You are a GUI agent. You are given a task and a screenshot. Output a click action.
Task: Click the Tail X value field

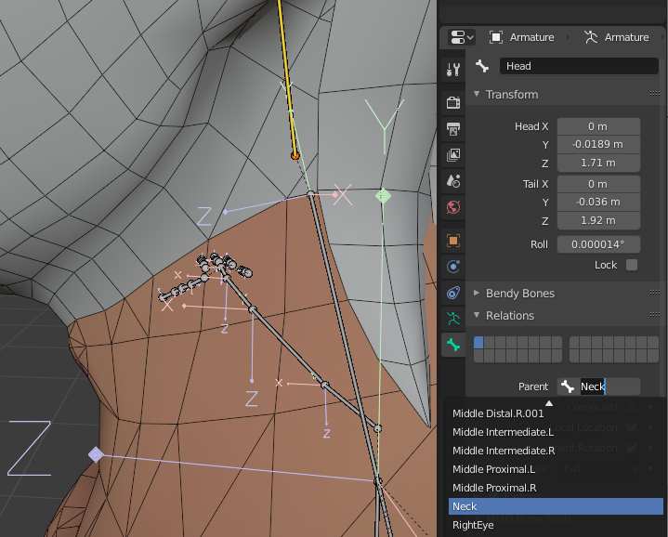(x=598, y=184)
